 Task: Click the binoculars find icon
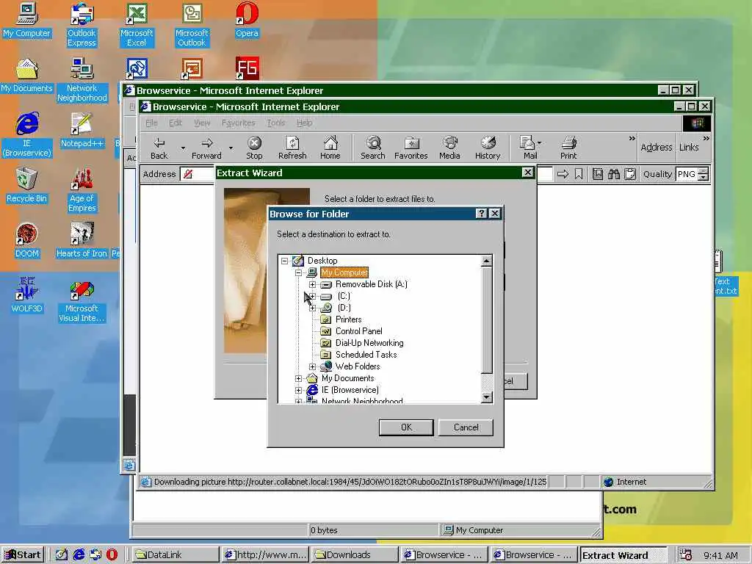pyautogui.click(x=614, y=174)
